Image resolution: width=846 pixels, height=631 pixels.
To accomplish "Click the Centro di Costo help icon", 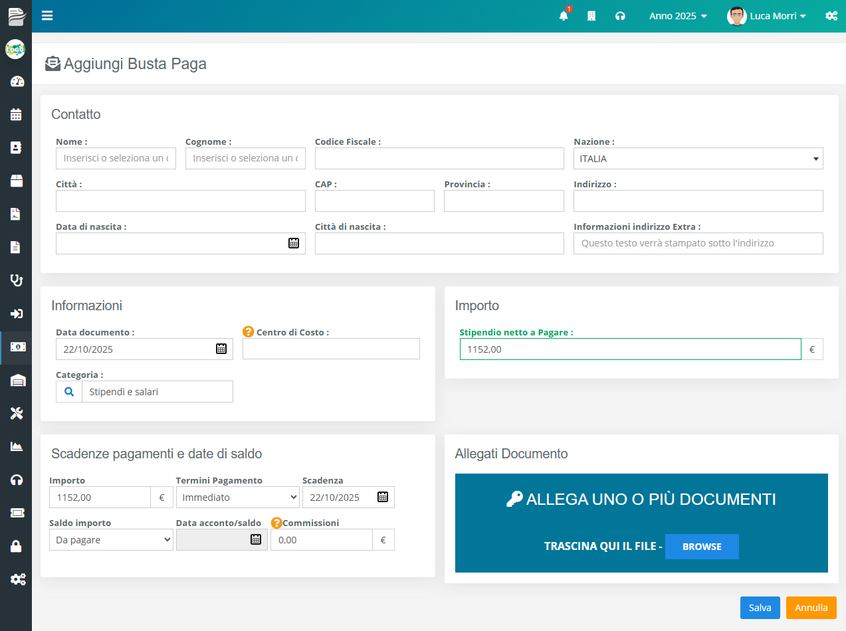I will point(249,331).
